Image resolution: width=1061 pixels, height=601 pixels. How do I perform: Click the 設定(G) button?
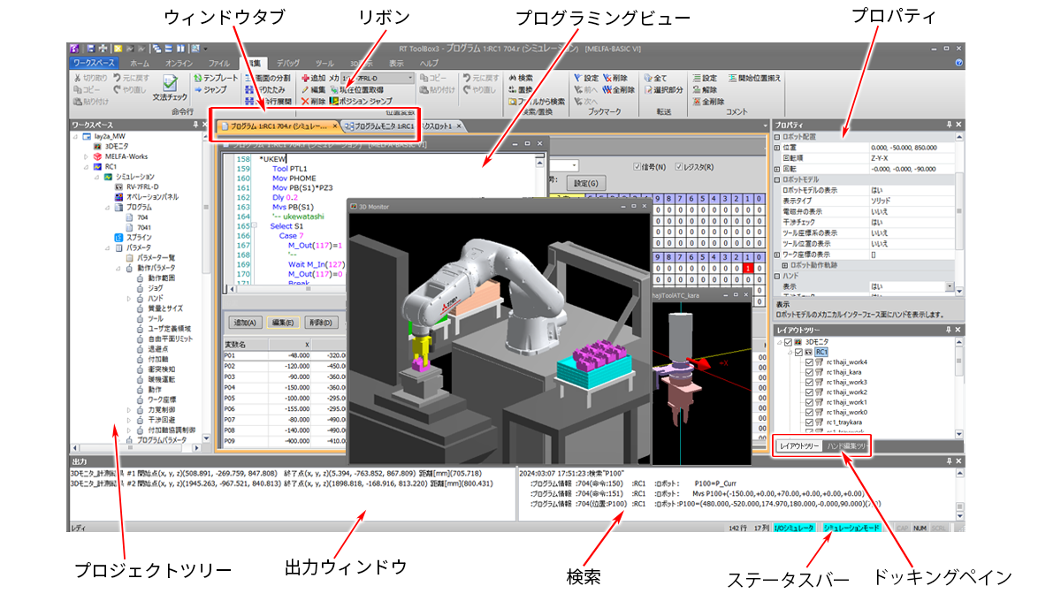pyautogui.click(x=586, y=183)
